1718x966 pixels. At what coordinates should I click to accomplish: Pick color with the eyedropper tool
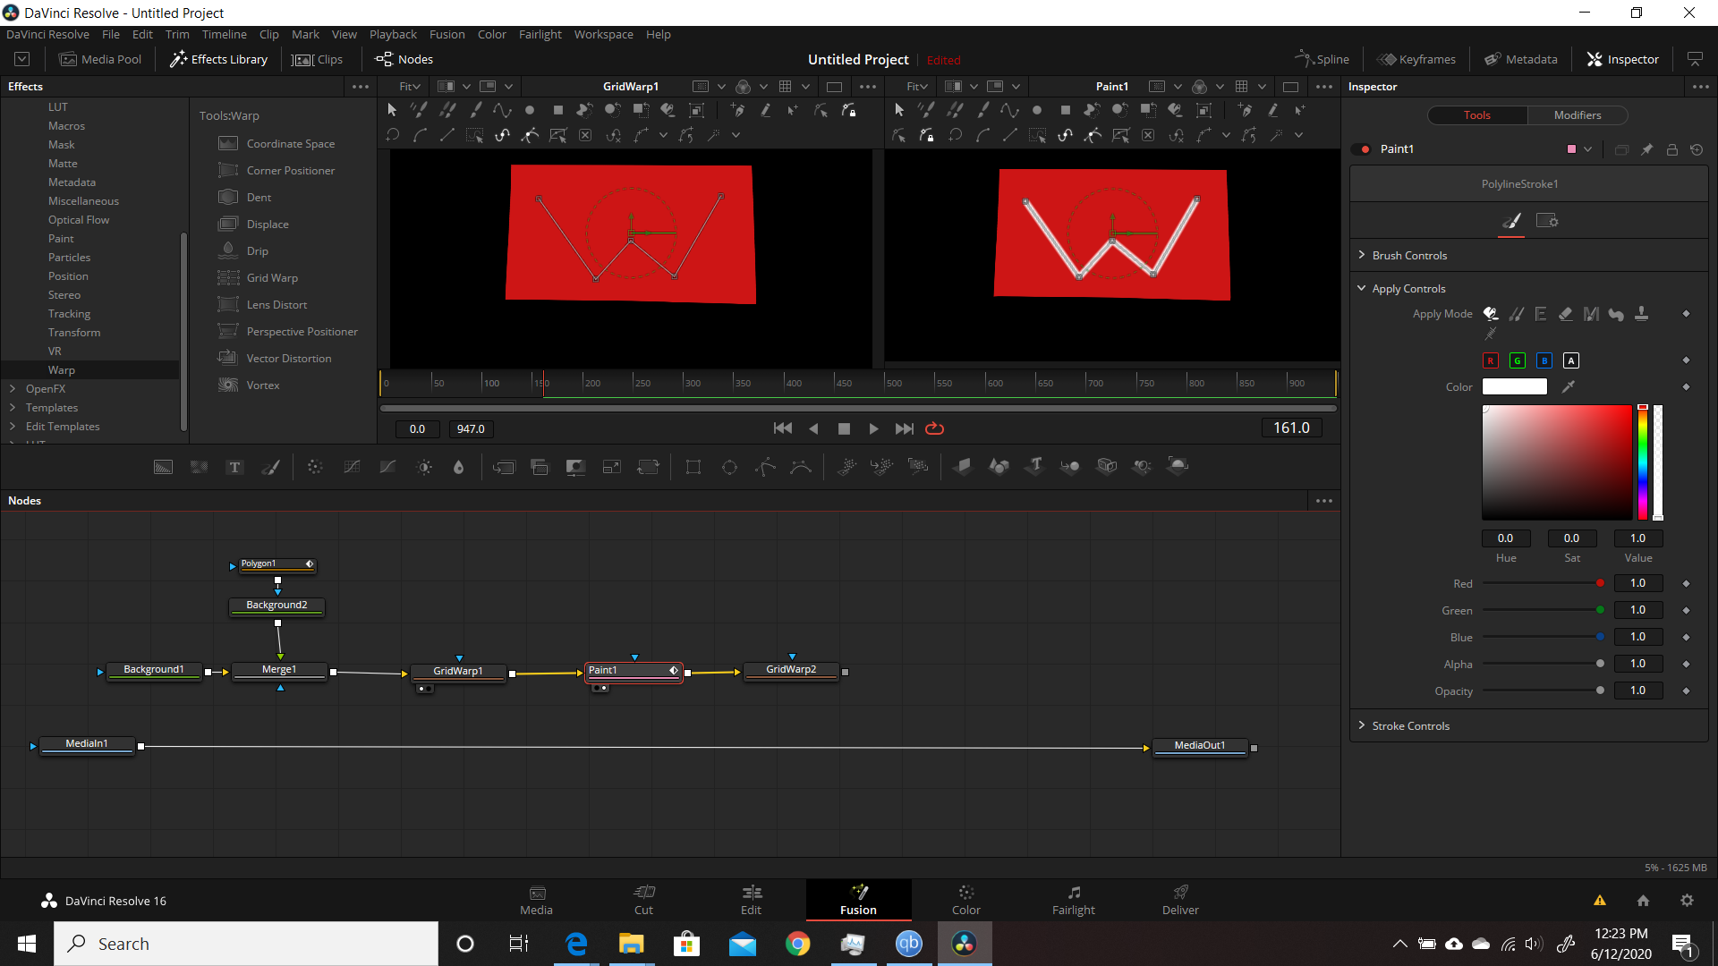(1568, 386)
